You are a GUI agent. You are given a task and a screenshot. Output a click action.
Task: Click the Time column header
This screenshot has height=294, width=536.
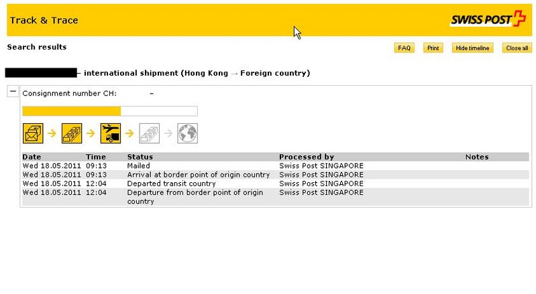point(96,157)
